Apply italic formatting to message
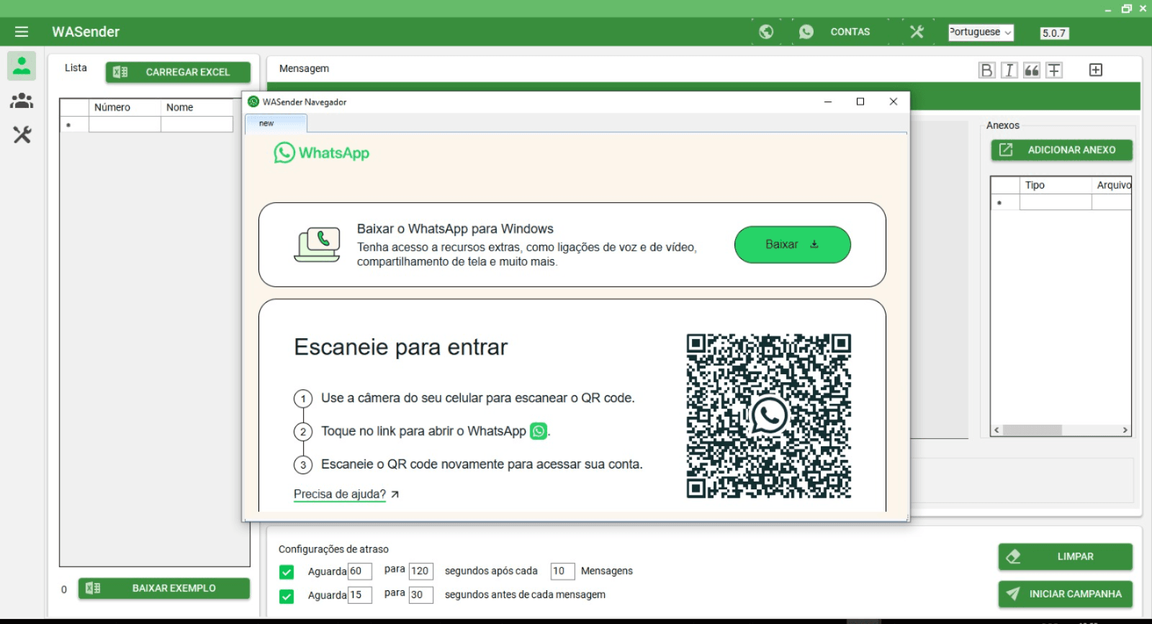 click(1009, 70)
